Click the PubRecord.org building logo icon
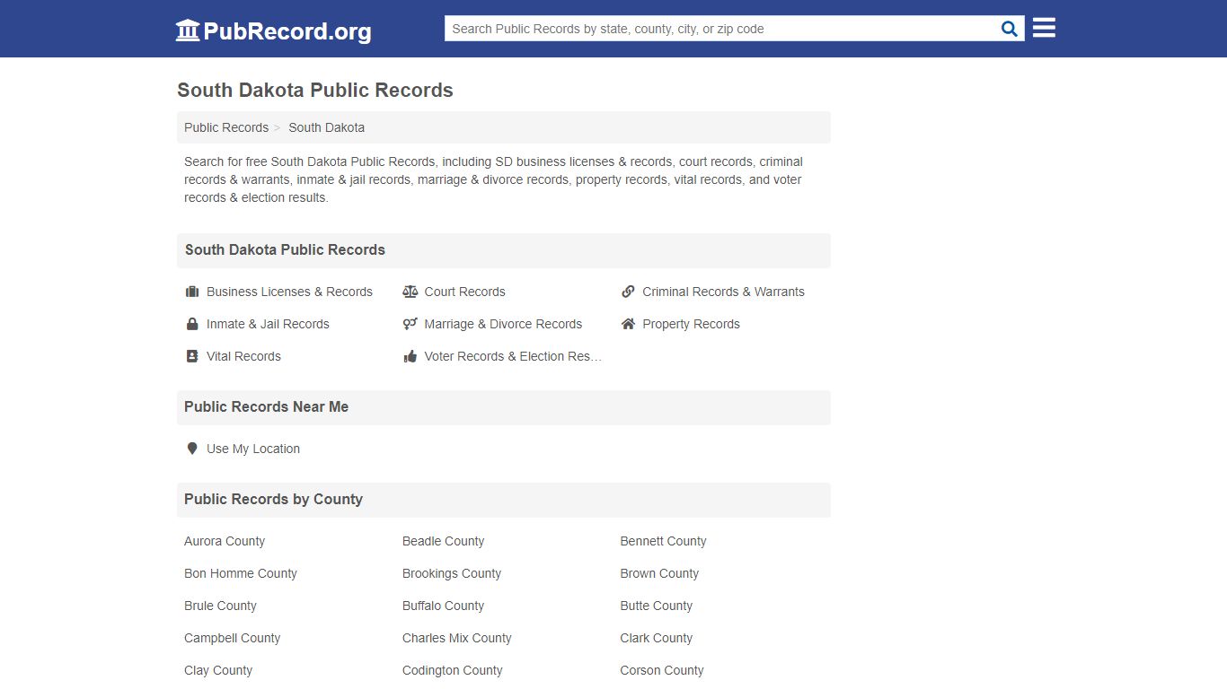Viewport: 1227px width, 689px height. (188, 31)
